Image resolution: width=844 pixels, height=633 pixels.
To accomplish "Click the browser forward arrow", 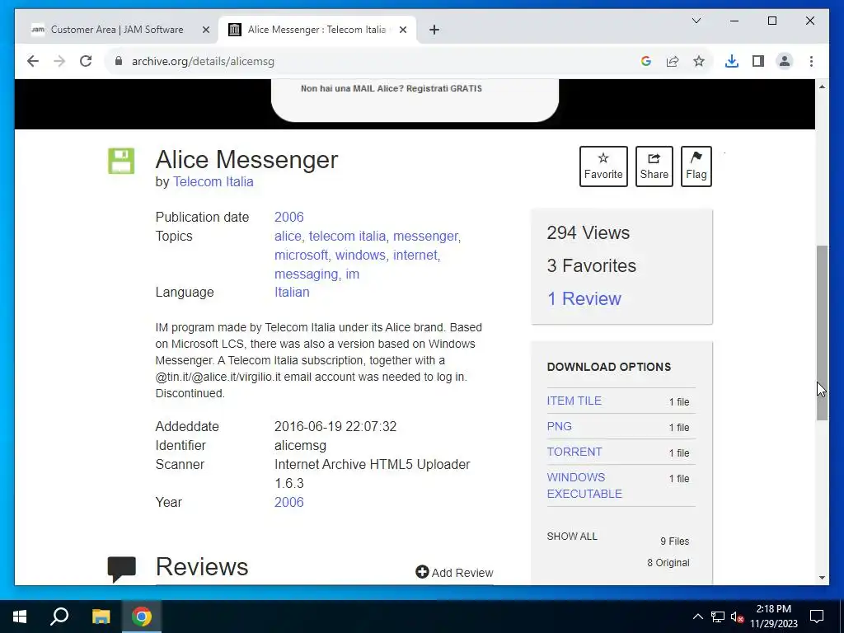I will 59,61.
